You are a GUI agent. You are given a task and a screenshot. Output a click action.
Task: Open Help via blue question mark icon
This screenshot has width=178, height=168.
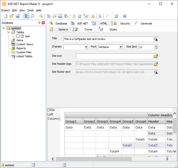click(x=125, y=16)
